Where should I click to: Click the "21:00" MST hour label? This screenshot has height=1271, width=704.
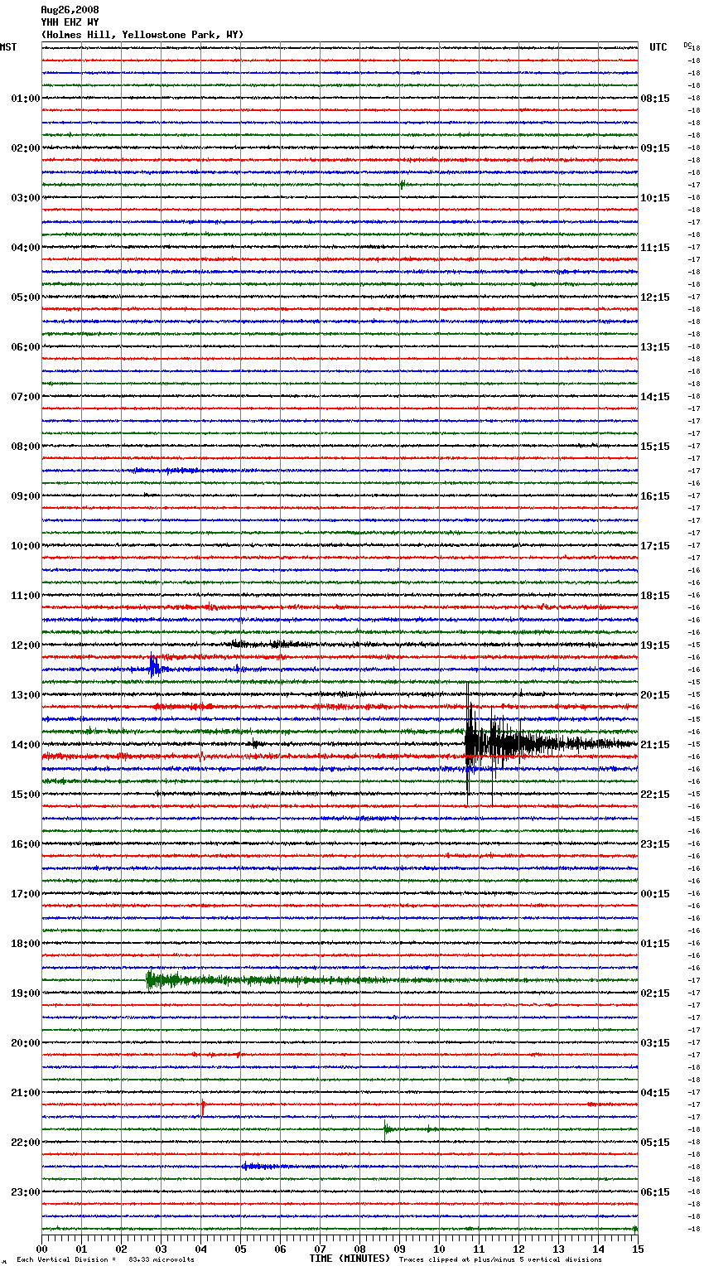26,1093
